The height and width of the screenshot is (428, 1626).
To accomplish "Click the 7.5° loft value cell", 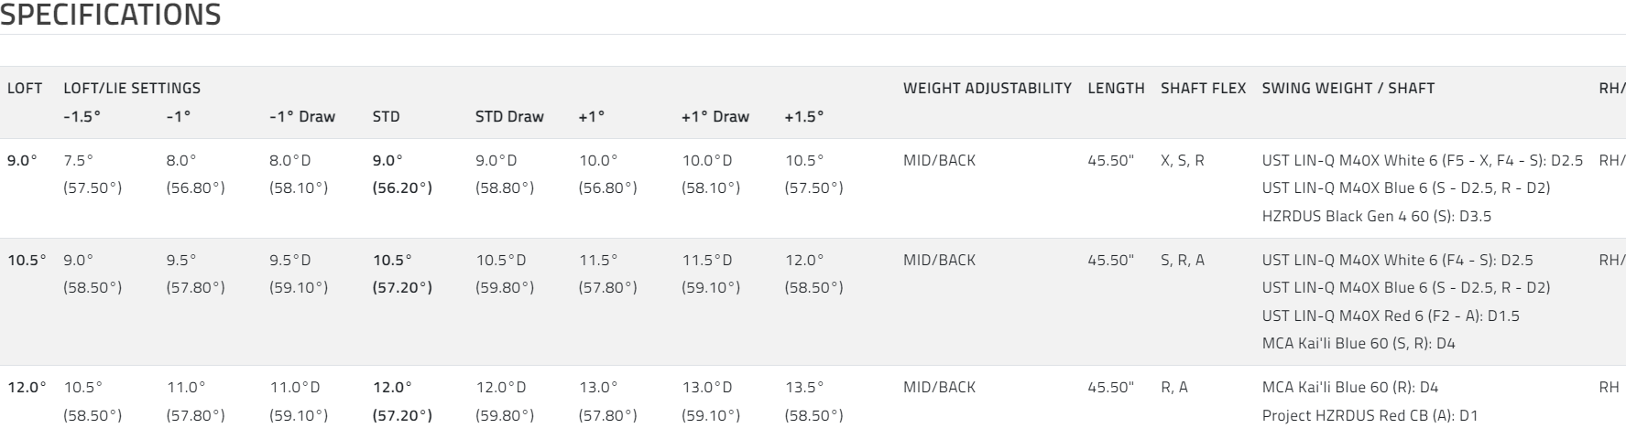I will coord(79,161).
